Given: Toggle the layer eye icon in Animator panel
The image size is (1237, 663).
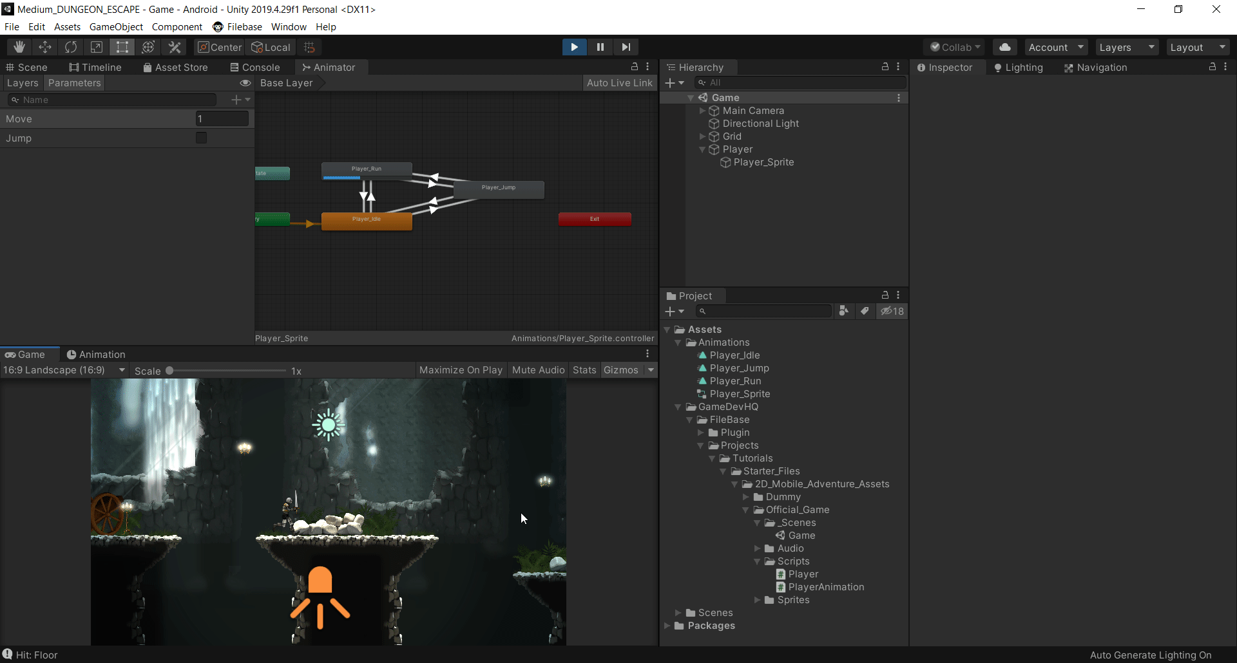Looking at the screenshot, I should (245, 82).
